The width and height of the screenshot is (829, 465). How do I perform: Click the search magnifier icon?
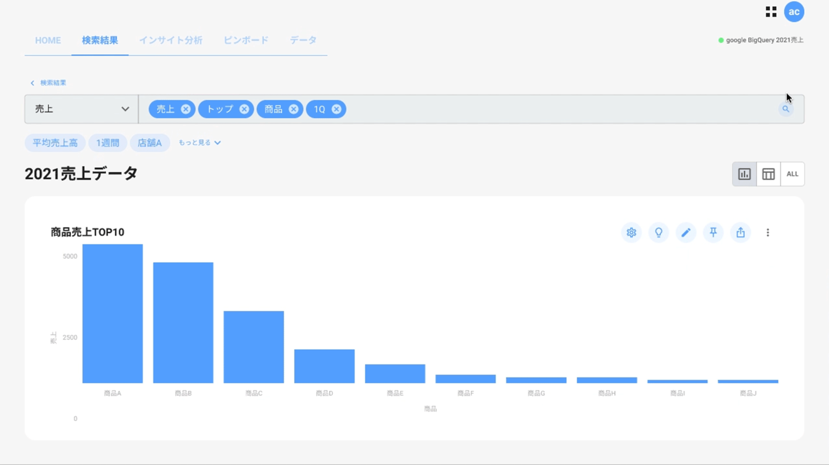786,109
